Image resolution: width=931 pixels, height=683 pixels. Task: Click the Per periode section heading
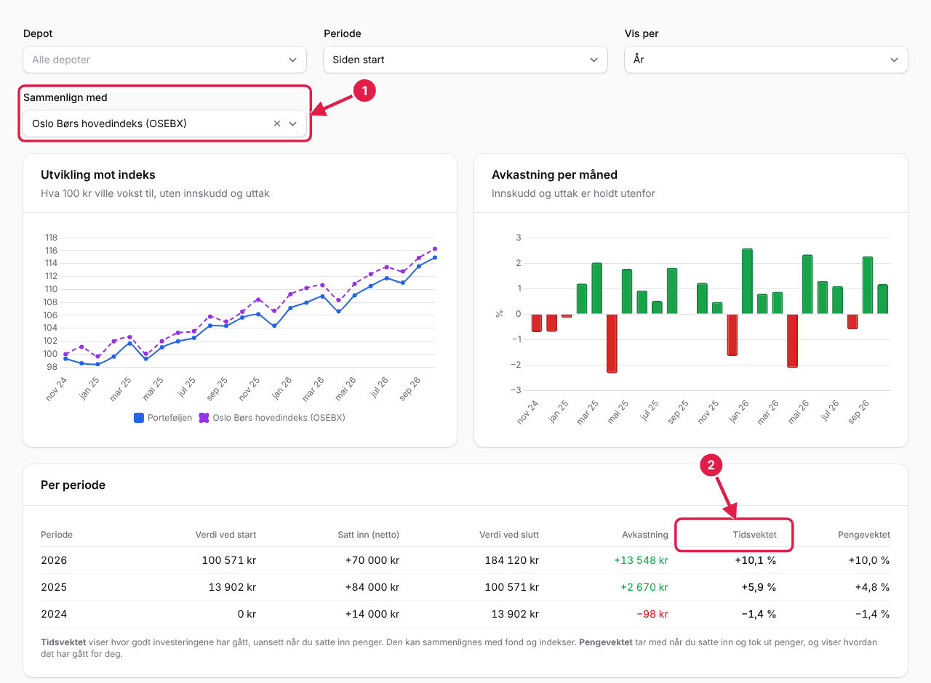tap(73, 485)
